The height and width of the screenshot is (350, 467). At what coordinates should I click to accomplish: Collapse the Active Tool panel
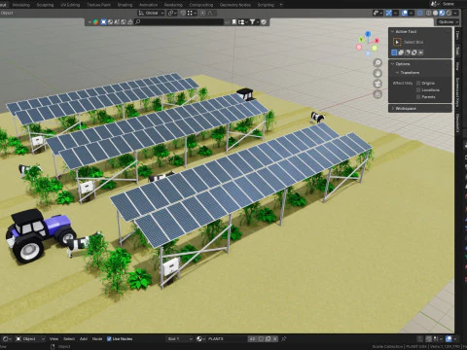pos(392,31)
